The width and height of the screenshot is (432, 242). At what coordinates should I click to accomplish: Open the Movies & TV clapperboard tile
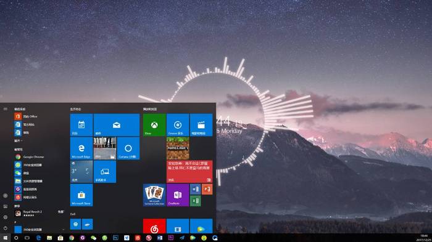click(201, 125)
